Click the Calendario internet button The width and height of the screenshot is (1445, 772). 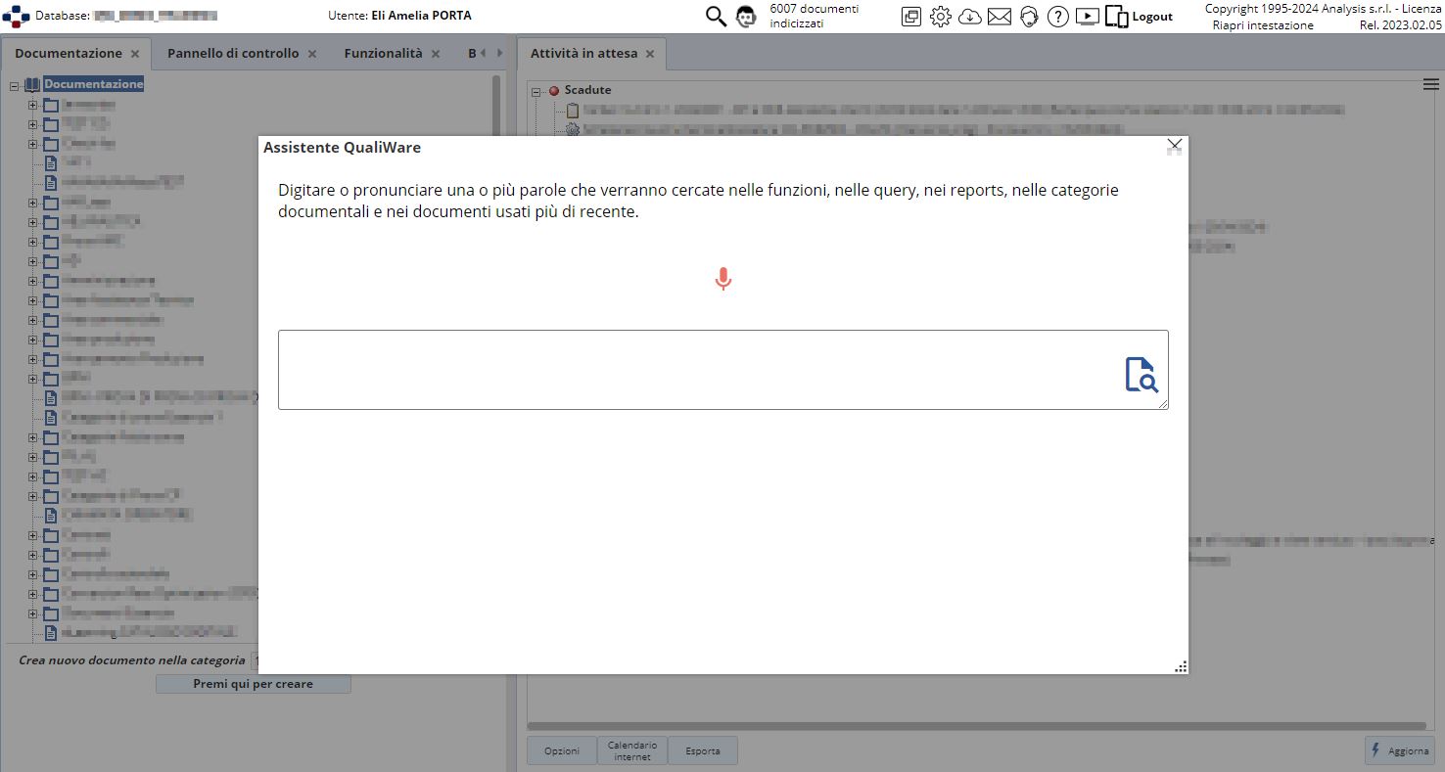[632, 751]
